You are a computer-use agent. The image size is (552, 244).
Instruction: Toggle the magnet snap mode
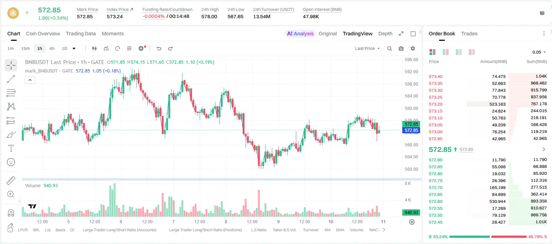11,212
